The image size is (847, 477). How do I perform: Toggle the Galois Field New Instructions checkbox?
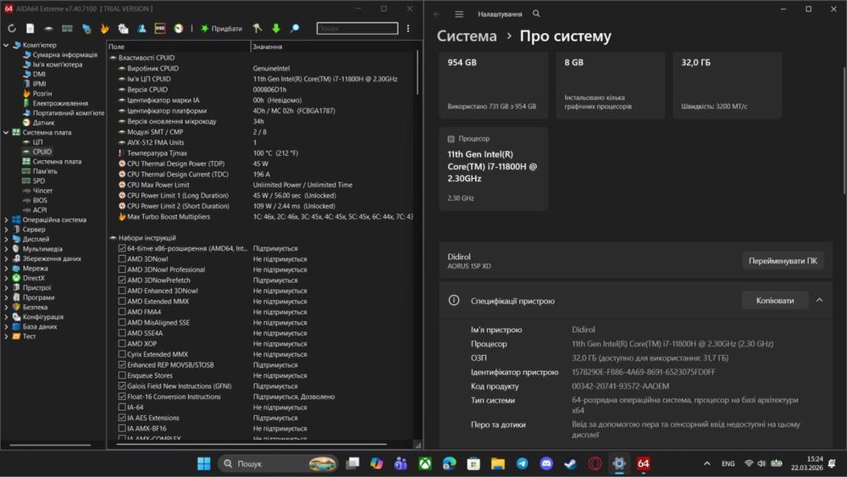122,386
